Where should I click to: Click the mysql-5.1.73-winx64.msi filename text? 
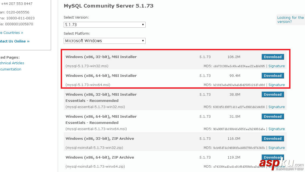click(88, 85)
